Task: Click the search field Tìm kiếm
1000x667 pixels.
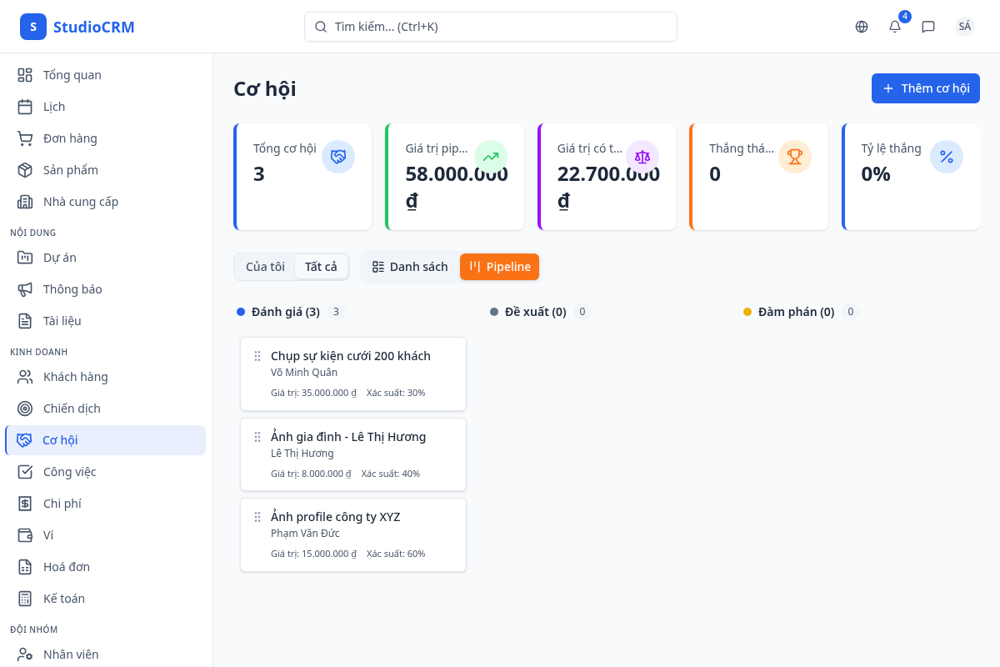Action: [x=490, y=27]
